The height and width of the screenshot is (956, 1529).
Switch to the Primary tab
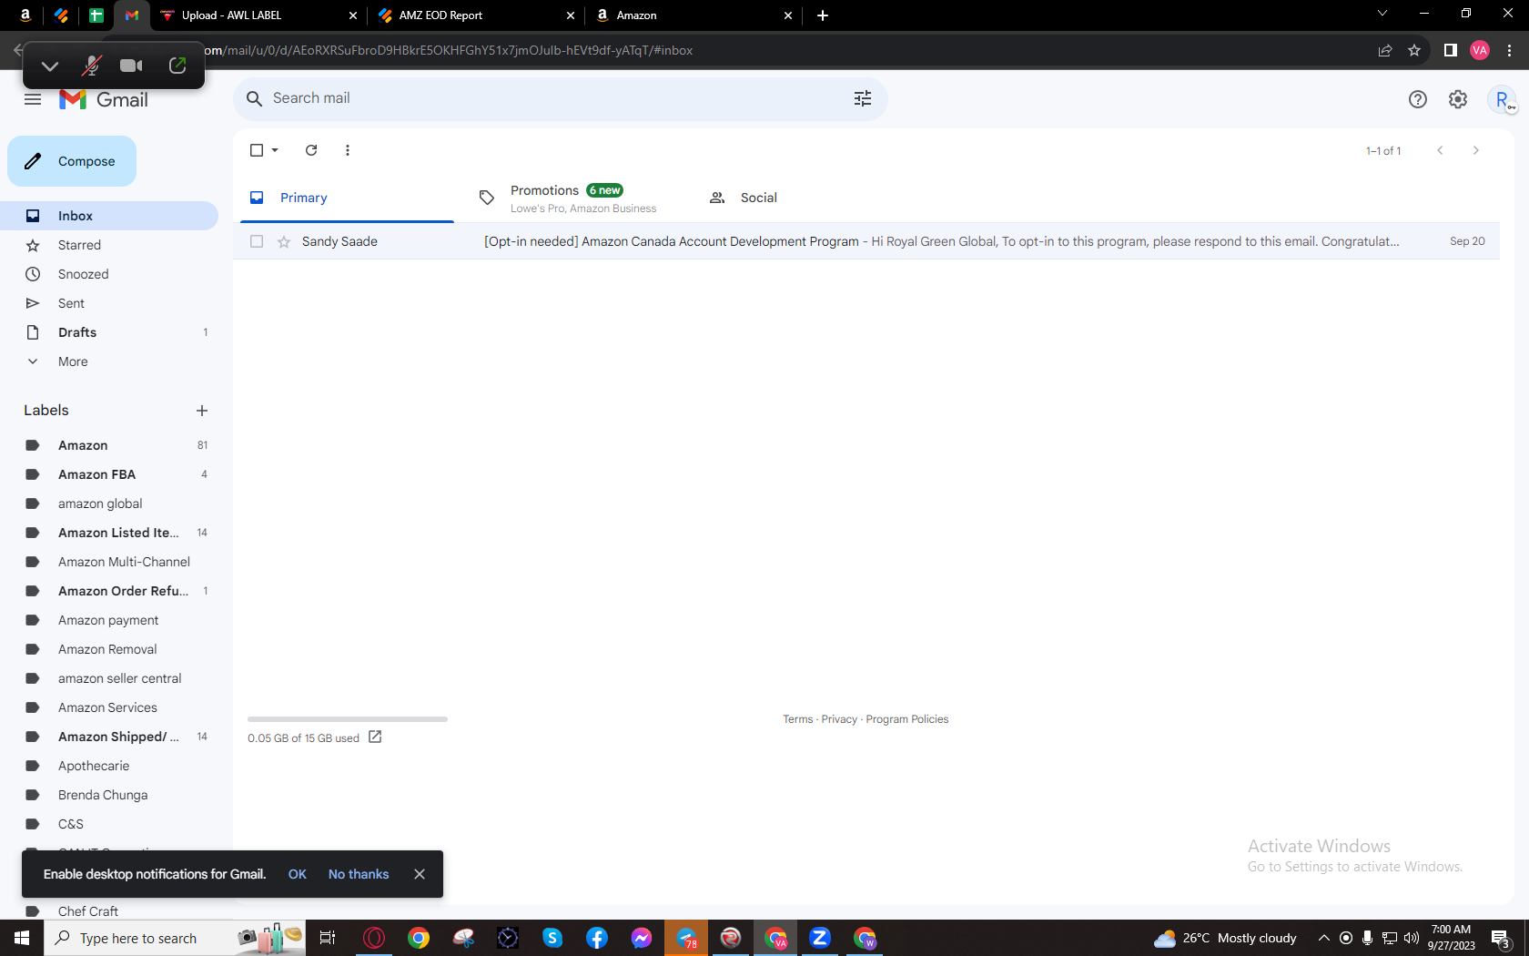347,198
